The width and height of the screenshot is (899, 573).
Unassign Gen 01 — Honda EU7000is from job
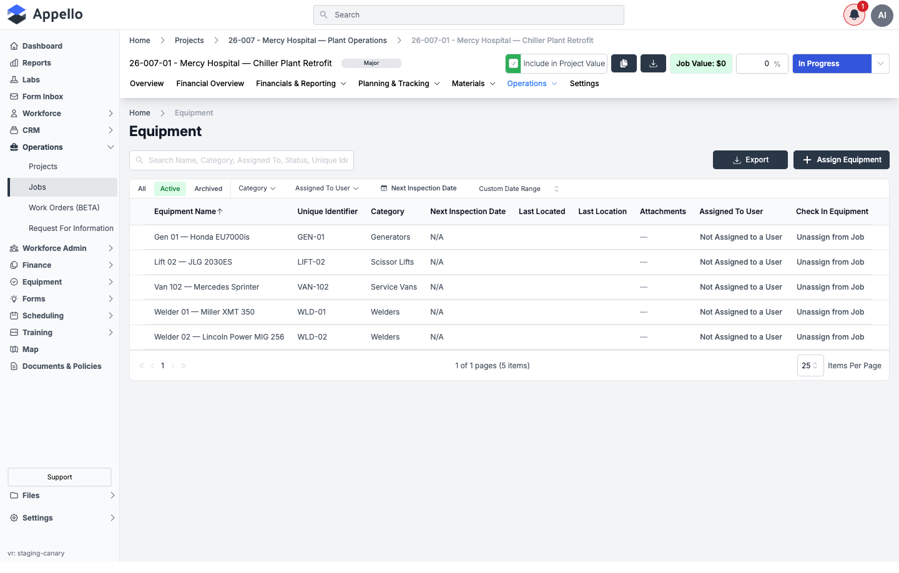(x=830, y=237)
